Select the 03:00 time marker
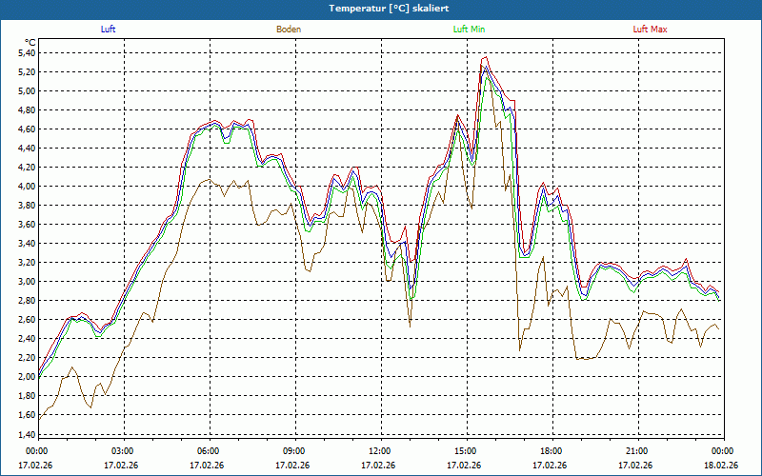762x476 pixels. click(x=123, y=451)
